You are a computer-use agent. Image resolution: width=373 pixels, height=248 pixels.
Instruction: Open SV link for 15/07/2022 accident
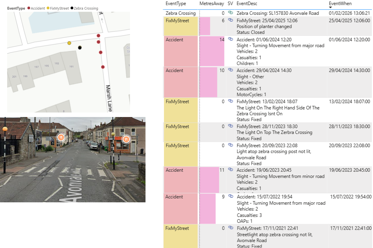(x=231, y=197)
